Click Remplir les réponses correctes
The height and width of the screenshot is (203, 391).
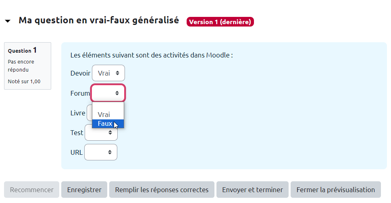pos(162,190)
